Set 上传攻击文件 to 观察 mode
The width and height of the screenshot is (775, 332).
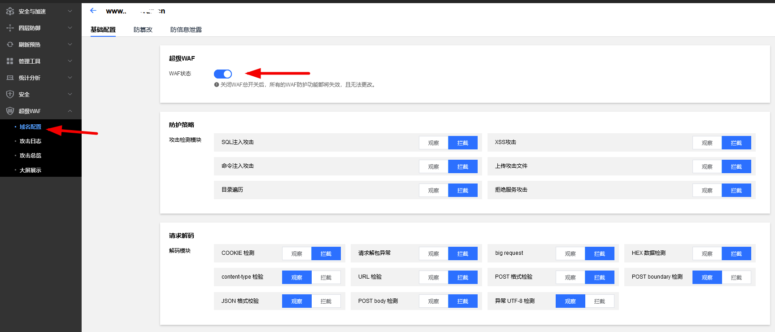tap(707, 166)
